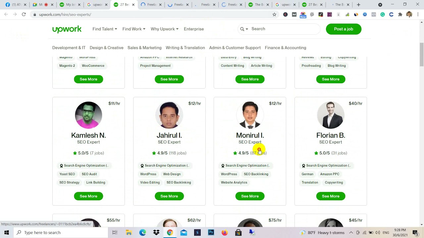This screenshot has height=238, width=424.
Task: Click the code-brackets extension icon
Action: coord(374,15)
